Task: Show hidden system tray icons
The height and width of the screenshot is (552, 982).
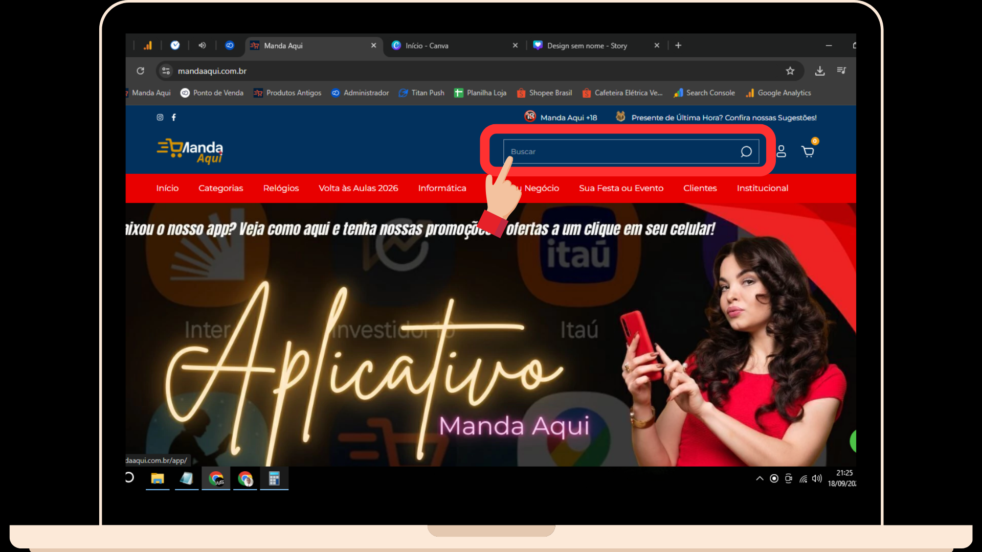Action: click(760, 479)
